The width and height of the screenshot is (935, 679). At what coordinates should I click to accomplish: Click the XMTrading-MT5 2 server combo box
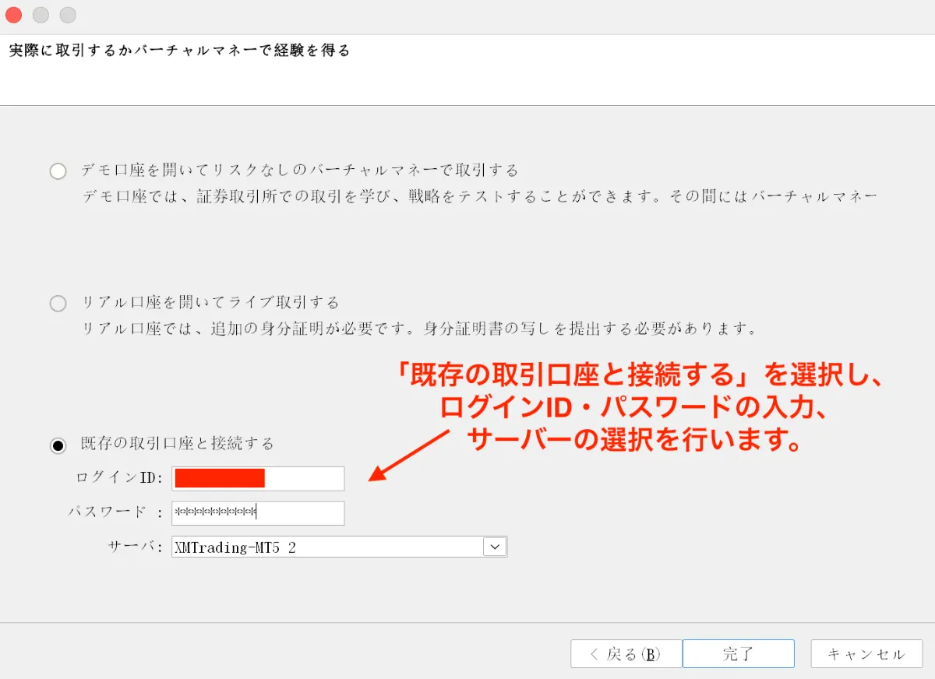pyautogui.click(x=327, y=547)
